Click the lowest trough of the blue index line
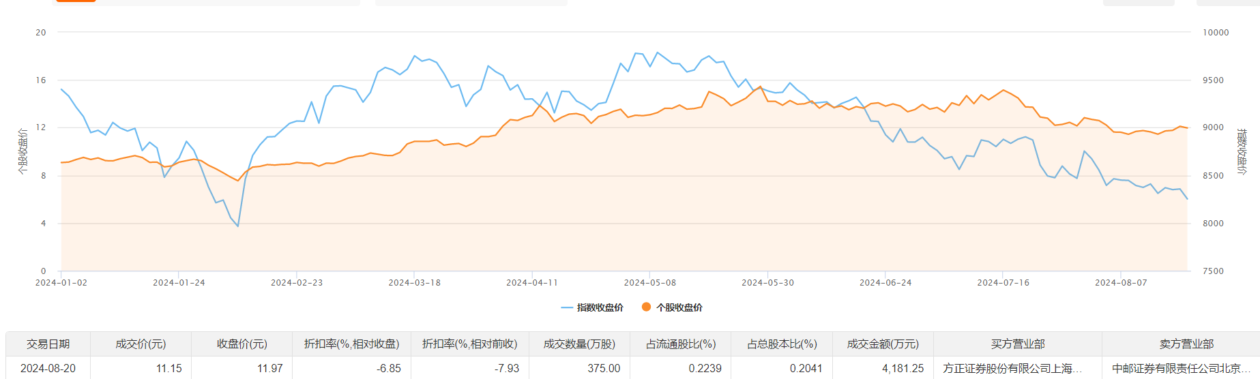Screen dimensions: 1260x379 tap(238, 226)
